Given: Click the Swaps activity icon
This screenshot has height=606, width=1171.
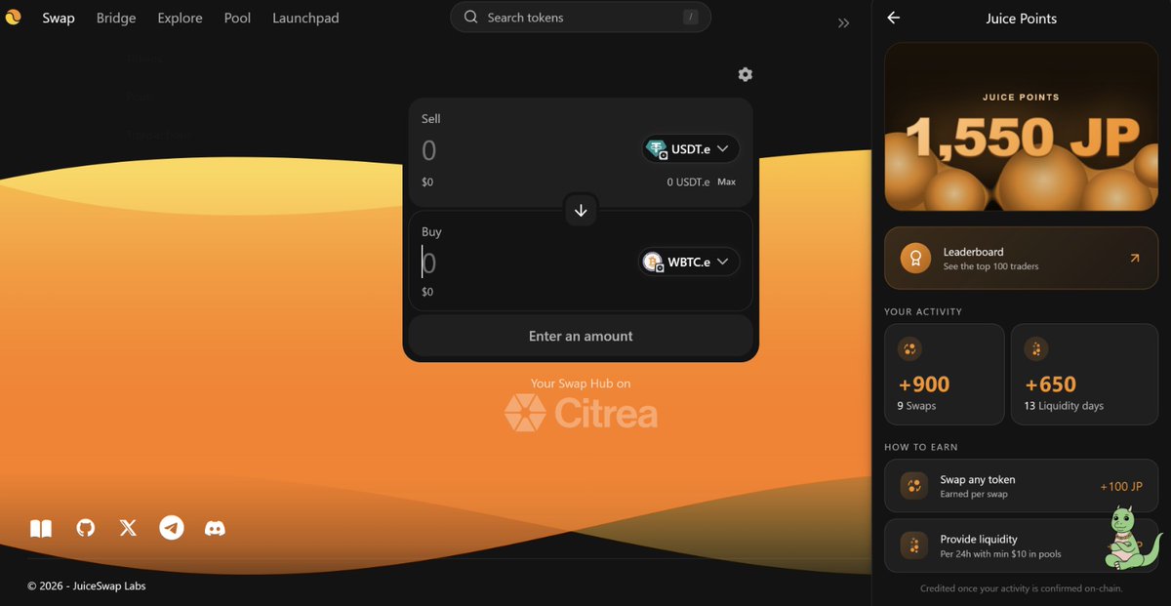Looking at the screenshot, I should click(909, 348).
